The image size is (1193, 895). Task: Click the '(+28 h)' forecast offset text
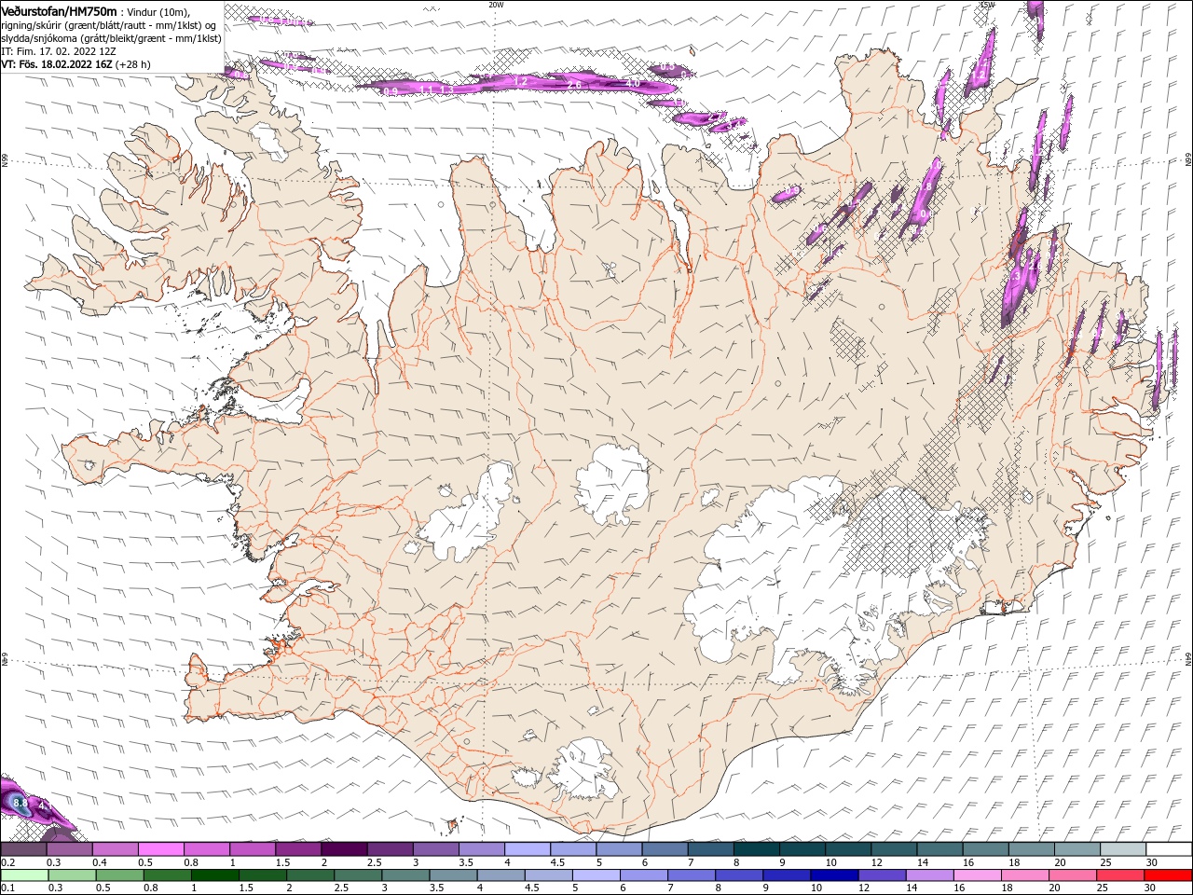coord(133,65)
